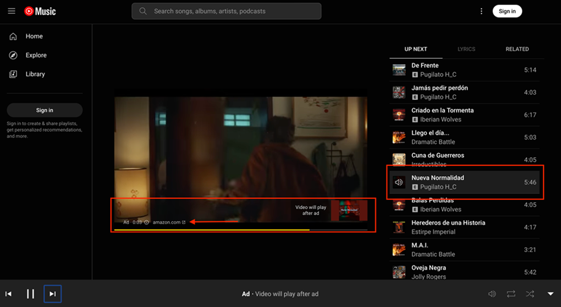561x307 pixels.
Task: Click the top-right Sign in button
Action: pyautogui.click(x=507, y=11)
